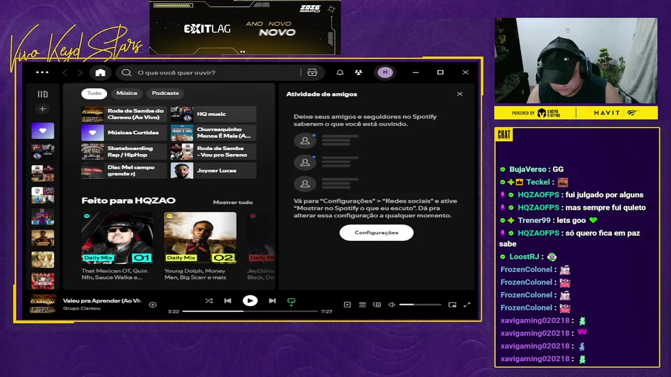Viewport: 671px width, 377px height.
Task: Open the Browse icon in search bar
Action: point(312,72)
